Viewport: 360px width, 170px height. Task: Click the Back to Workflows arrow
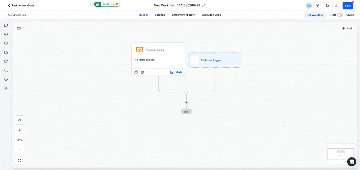pos(9,5)
